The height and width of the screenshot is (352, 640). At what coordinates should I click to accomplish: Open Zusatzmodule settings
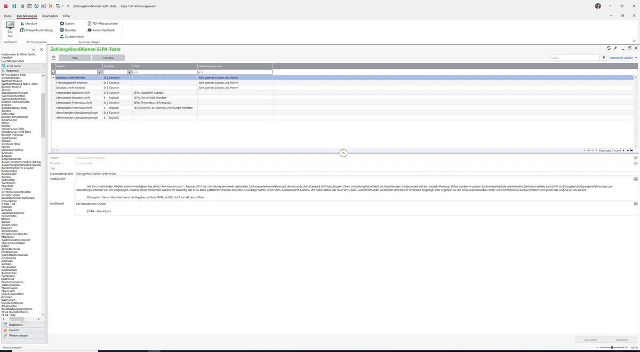[x=71, y=36]
